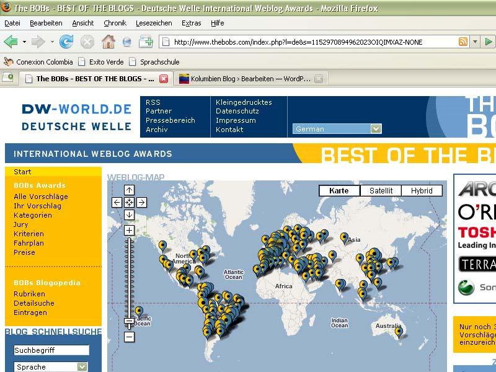Image resolution: width=496 pixels, height=372 pixels.
Task: Click the Home icon in the toolbar
Action: click(x=108, y=42)
